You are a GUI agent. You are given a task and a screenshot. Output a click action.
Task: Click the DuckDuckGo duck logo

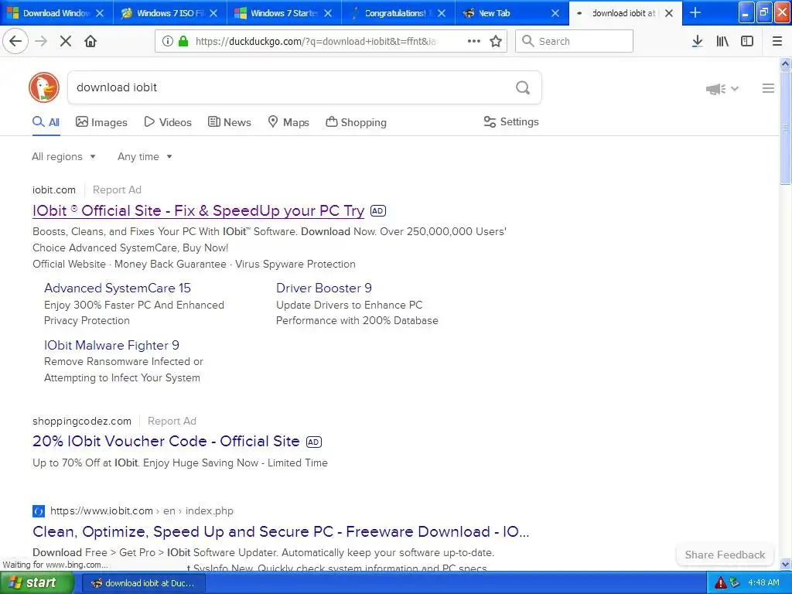click(44, 87)
